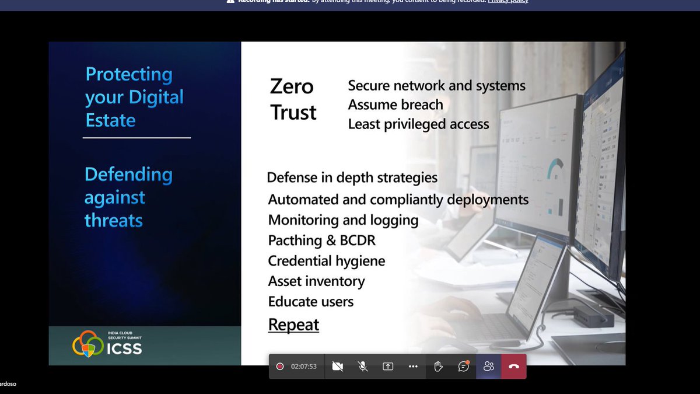Click the meeting duration timer

coord(304,367)
